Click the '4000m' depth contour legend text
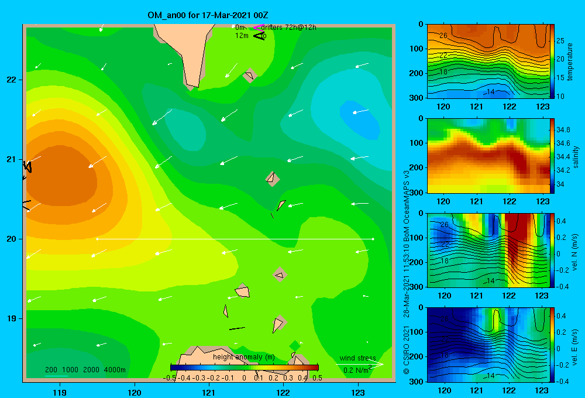 point(115,370)
